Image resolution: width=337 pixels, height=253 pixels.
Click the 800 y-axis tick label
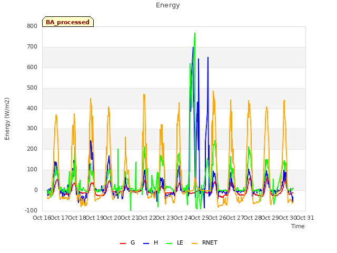32,26
